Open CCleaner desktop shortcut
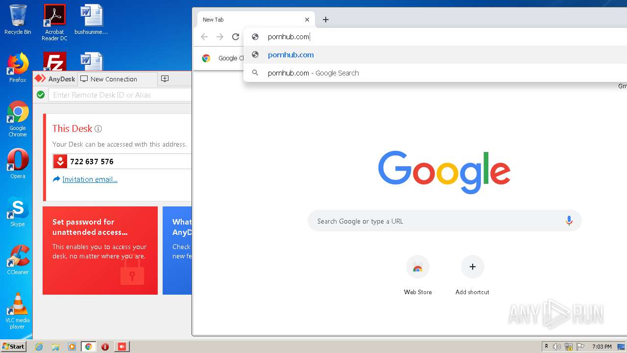 click(18, 260)
